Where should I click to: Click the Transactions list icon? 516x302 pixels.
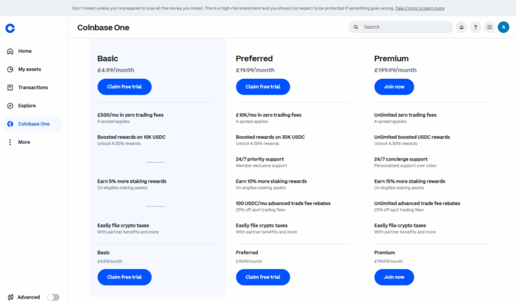[10, 88]
